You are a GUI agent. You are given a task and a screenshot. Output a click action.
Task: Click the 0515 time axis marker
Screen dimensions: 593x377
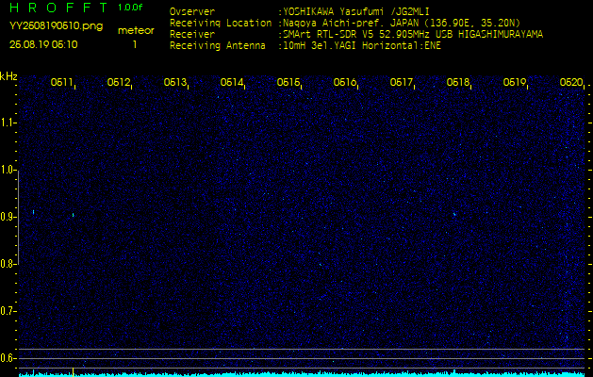[x=288, y=82]
